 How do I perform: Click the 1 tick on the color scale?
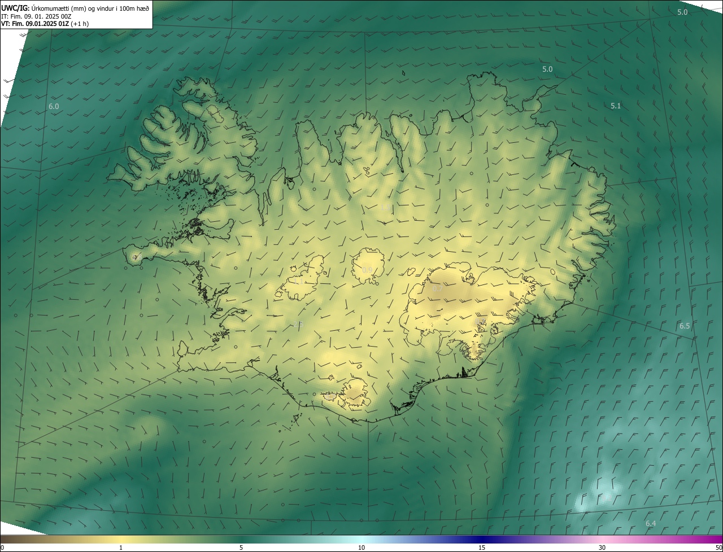click(121, 547)
